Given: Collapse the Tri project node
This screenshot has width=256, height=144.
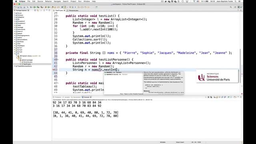Looking at the screenshot, I should 15,54.
